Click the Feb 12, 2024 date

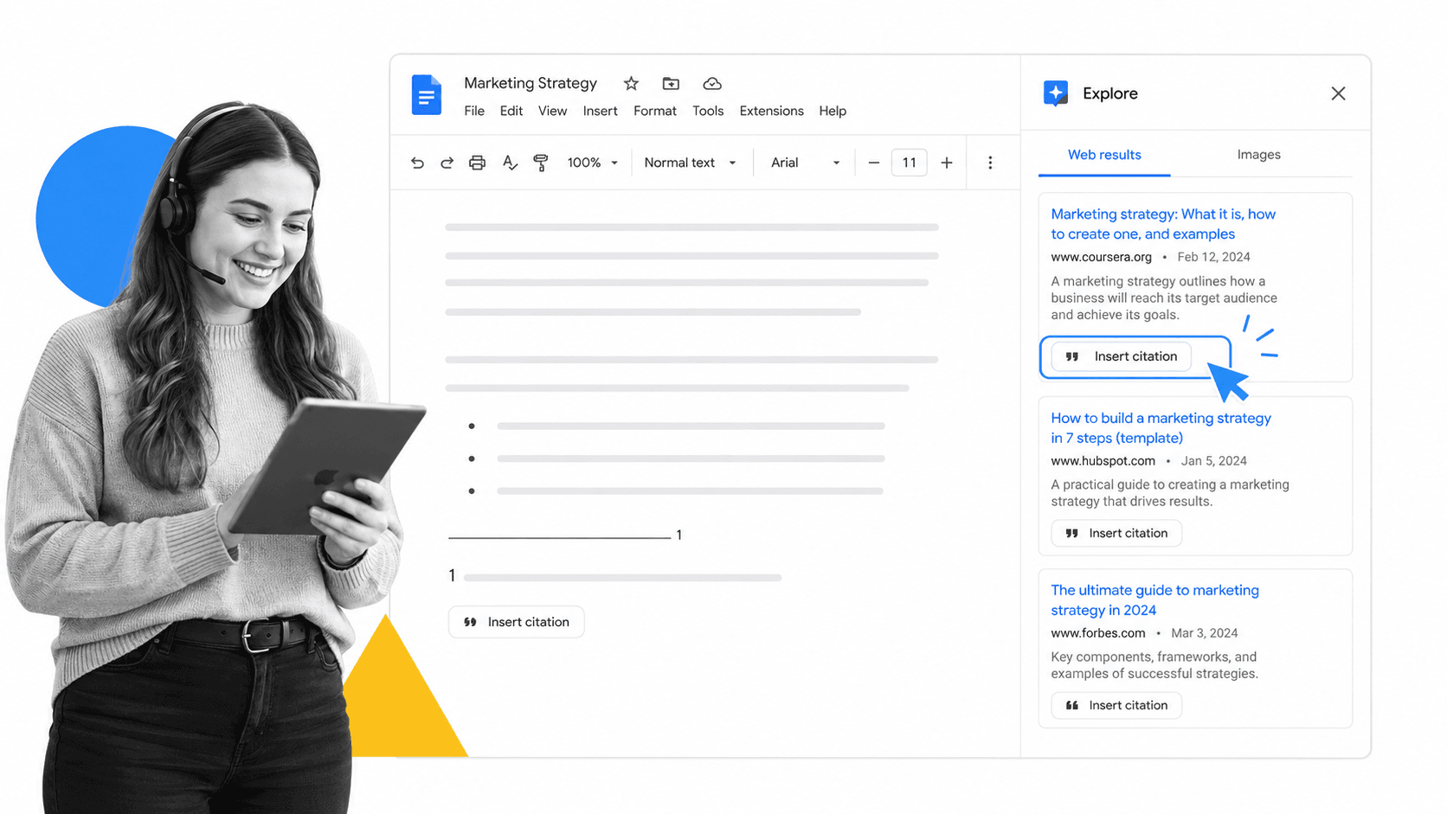tap(1213, 257)
